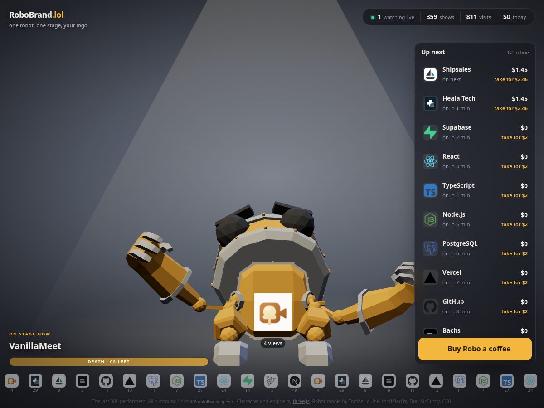Click the three.js performer icon labeled 15

[x=271, y=381]
